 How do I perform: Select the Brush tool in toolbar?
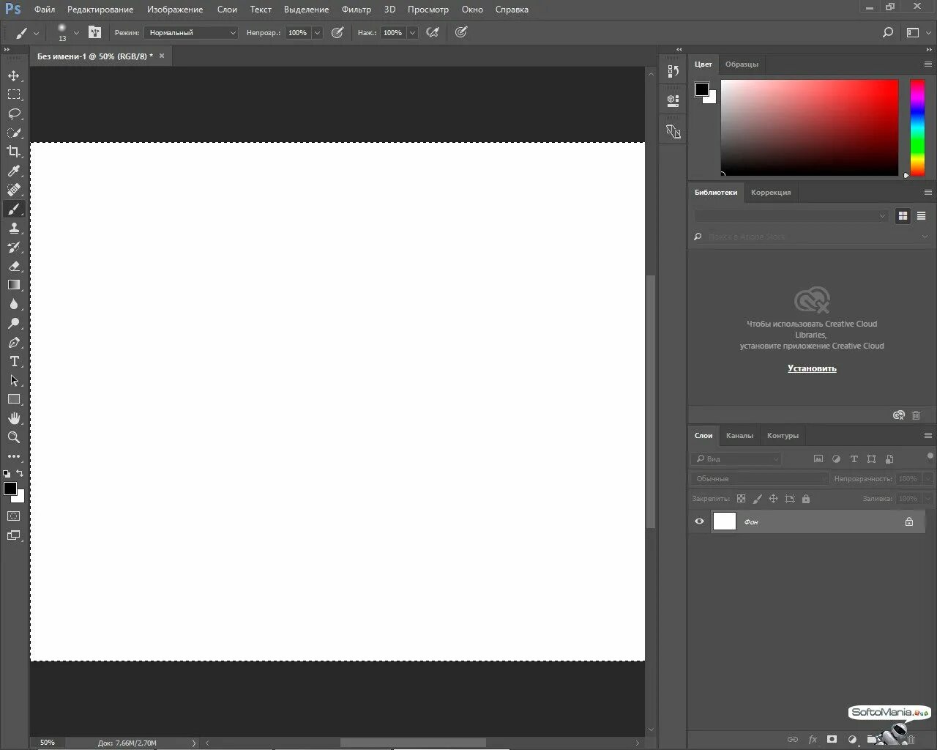point(14,209)
